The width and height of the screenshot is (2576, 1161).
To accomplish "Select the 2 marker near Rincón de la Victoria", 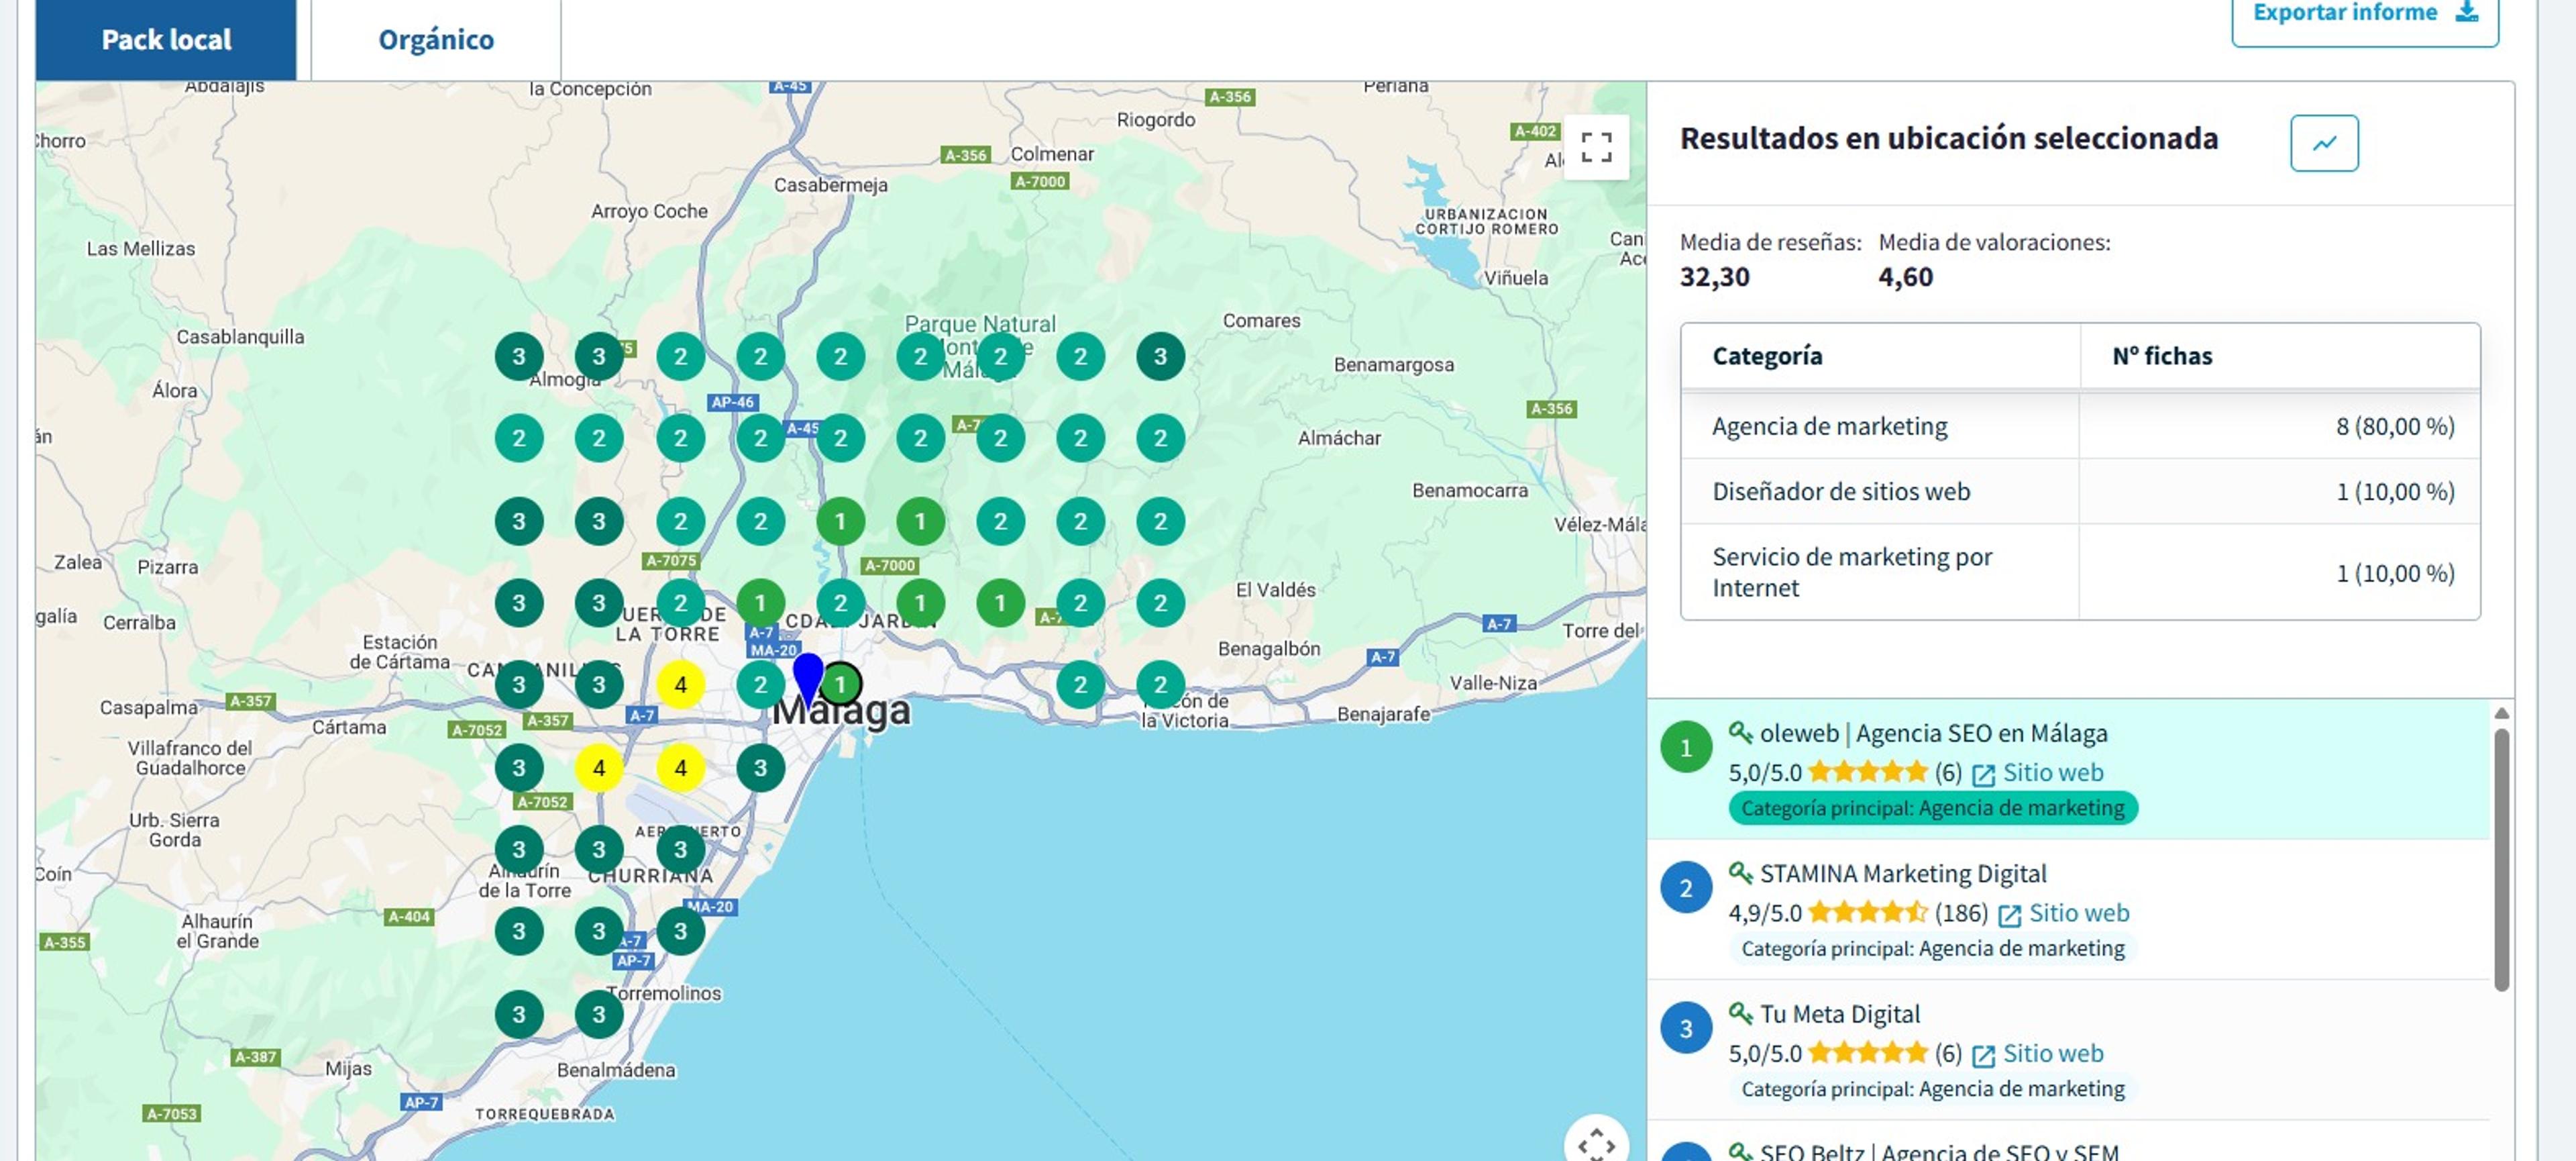I will click(1160, 685).
